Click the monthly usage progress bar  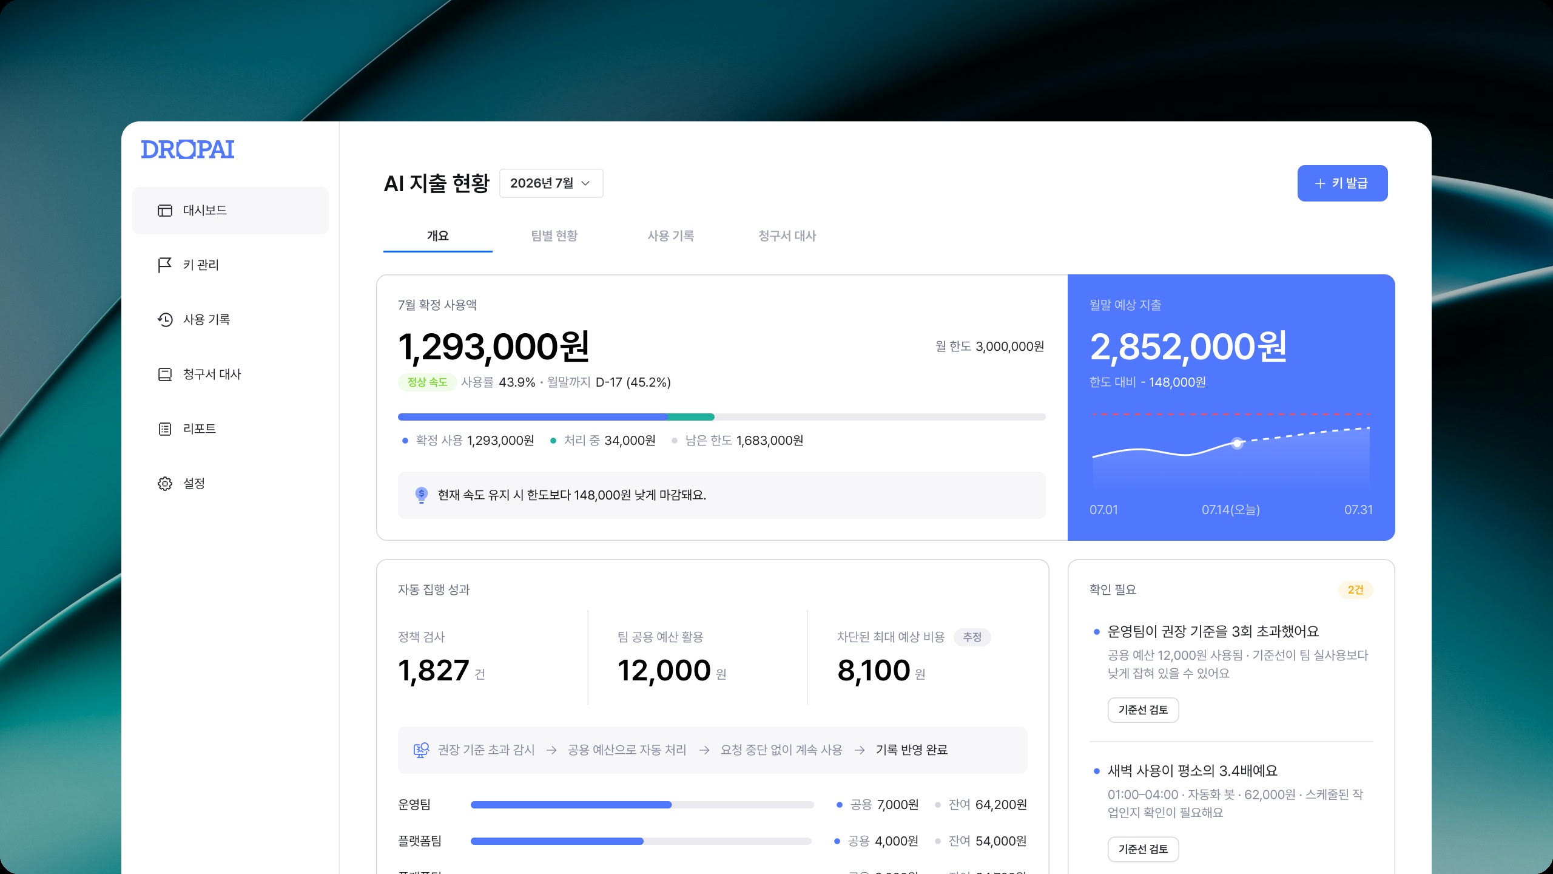click(722, 417)
